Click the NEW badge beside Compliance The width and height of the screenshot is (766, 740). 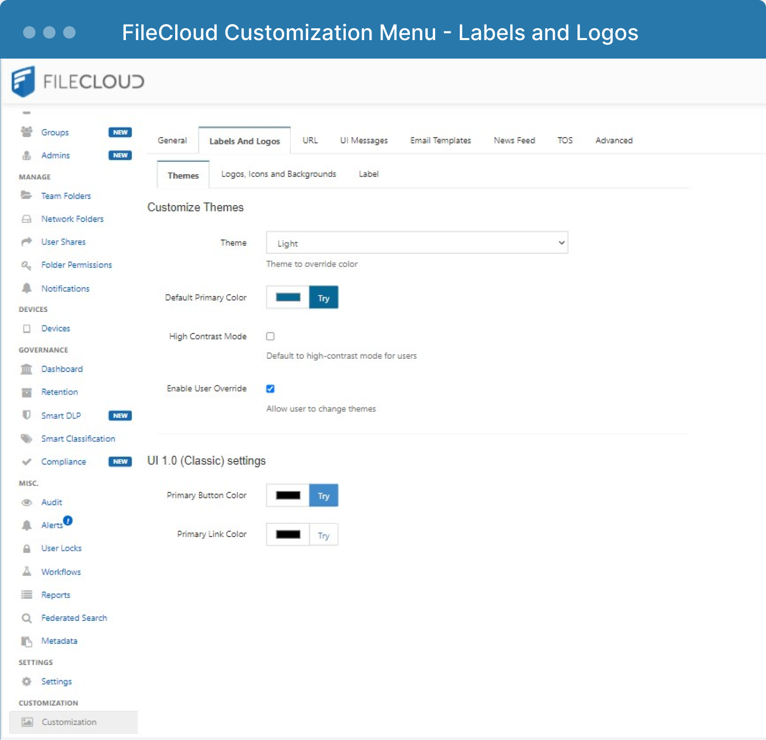pyautogui.click(x=120, y=461)
